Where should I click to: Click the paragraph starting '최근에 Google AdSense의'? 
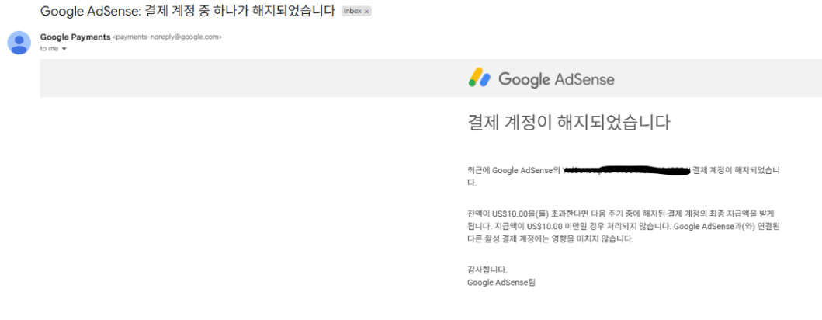pyautogui.click(x=623, y=176)
